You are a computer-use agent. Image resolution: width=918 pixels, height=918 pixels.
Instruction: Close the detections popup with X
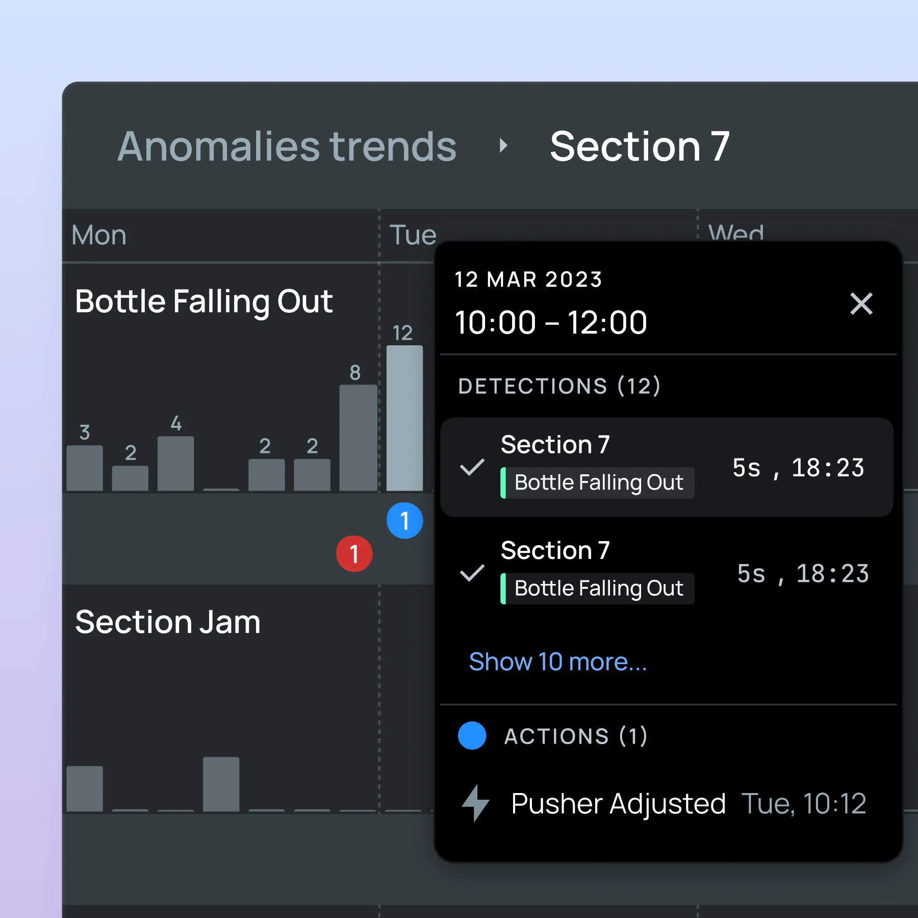[861, 304]
